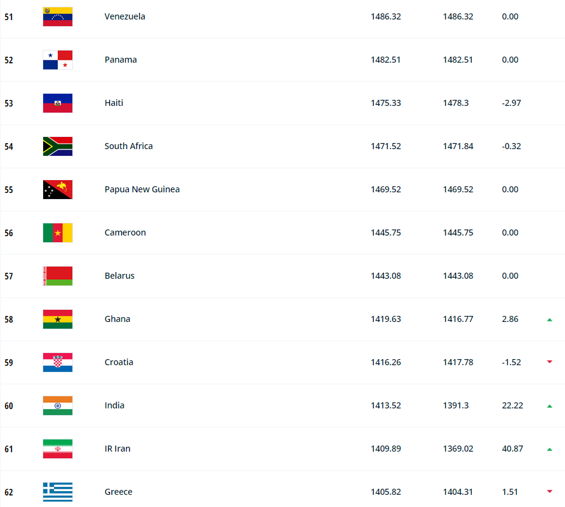The height and width of the screenshot is (507, 565).
Task: Click the Venezuela flag icon
Action: (58, 16)
